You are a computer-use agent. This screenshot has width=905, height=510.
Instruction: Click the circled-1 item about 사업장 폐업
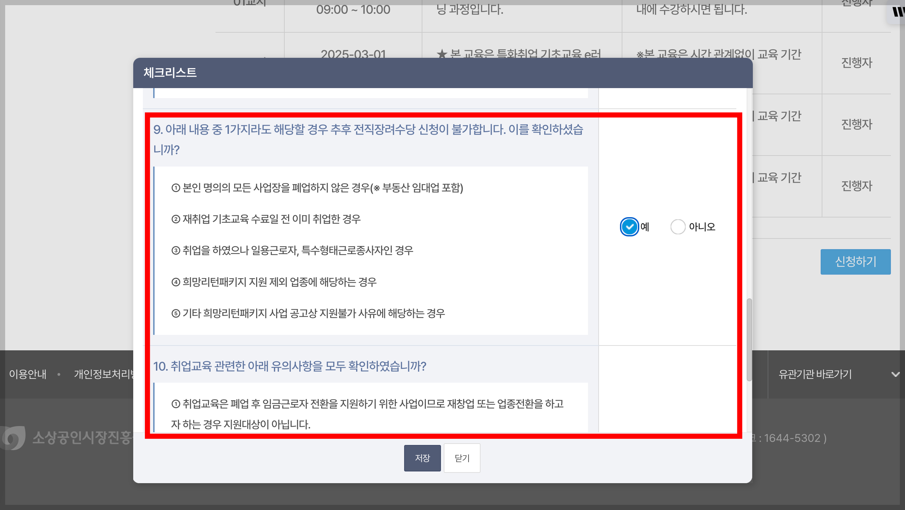coord(317,188)
